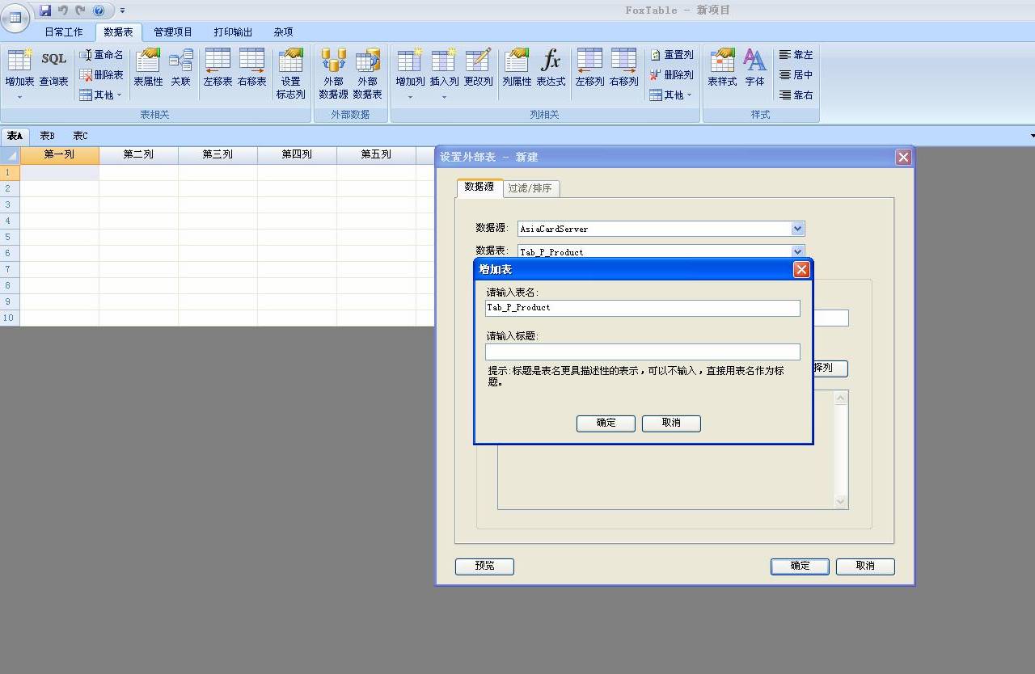Click the table name input field
Screen dimensions: 1035x674
click(642, 308)
